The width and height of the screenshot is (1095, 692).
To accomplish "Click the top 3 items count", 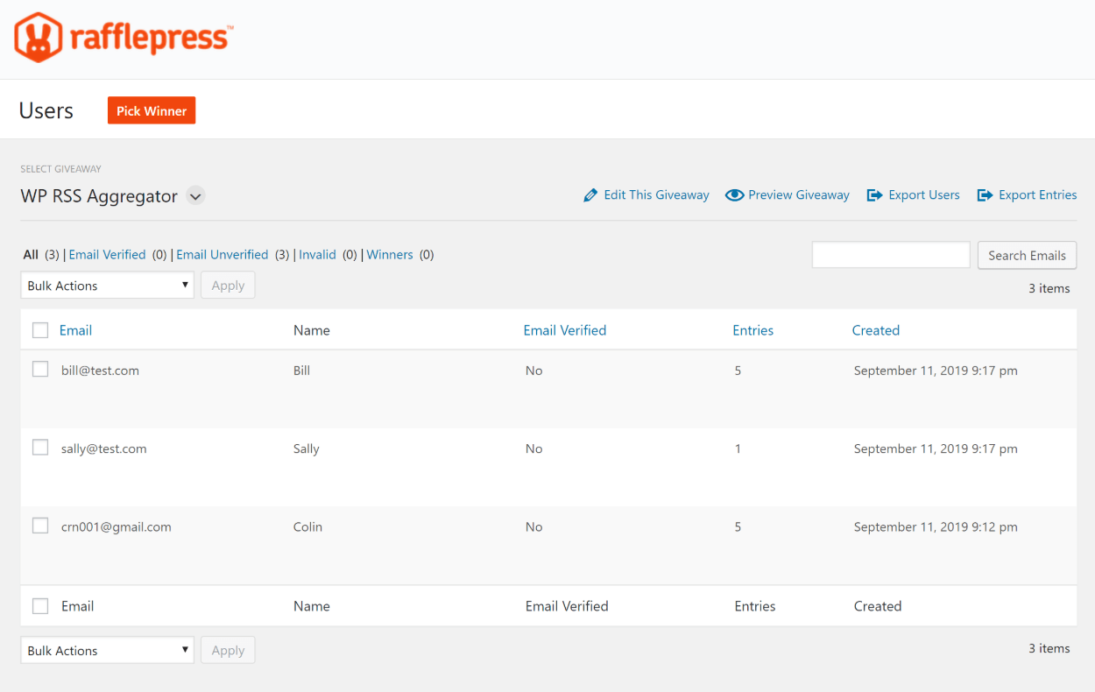I will [x=1049, y=288].
